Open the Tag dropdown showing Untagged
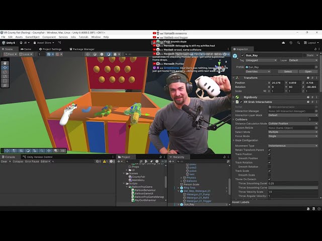Image resolution: width=322 pixels, height=241 pixels. 261,60
